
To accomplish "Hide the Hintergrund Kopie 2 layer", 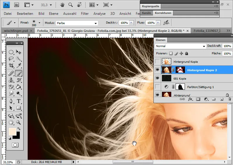I will pos(157,70).
